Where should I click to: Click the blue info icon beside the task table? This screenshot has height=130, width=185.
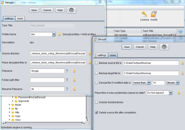(x=181, y=32)
